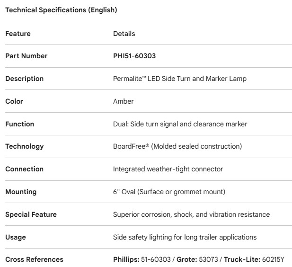Select the side safety lighting usage text

[185, 237]
